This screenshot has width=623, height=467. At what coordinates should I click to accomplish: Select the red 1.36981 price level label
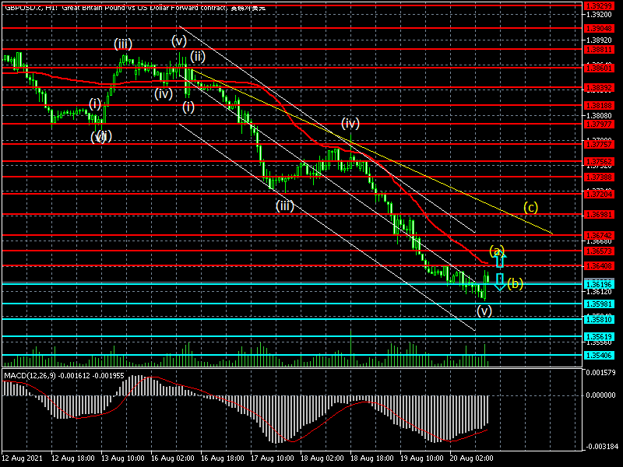click(x=599, y=215)
